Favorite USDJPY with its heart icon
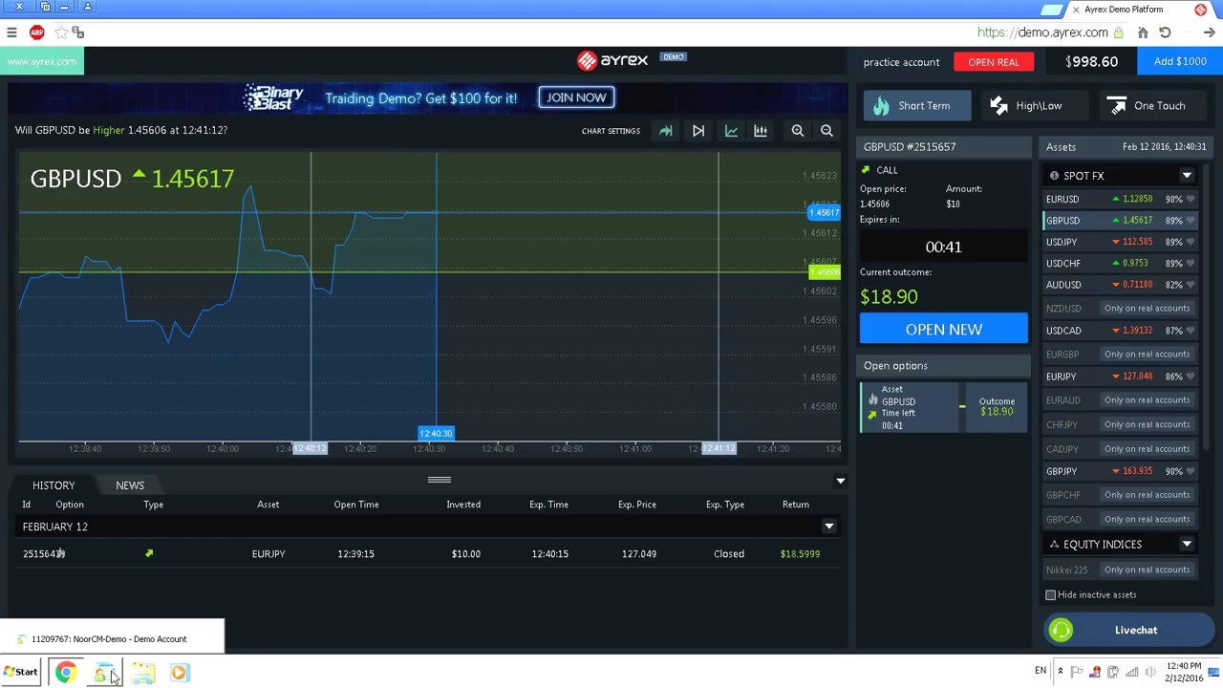The image size is (1223, 688). coord(1190,243)
